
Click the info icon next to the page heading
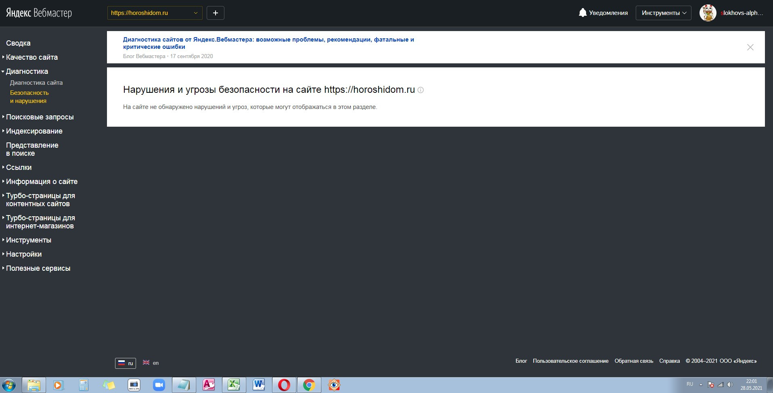point(421,90)
